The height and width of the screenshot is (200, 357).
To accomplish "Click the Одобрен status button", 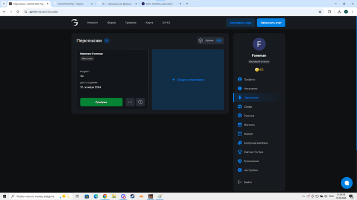I will 102,102.
